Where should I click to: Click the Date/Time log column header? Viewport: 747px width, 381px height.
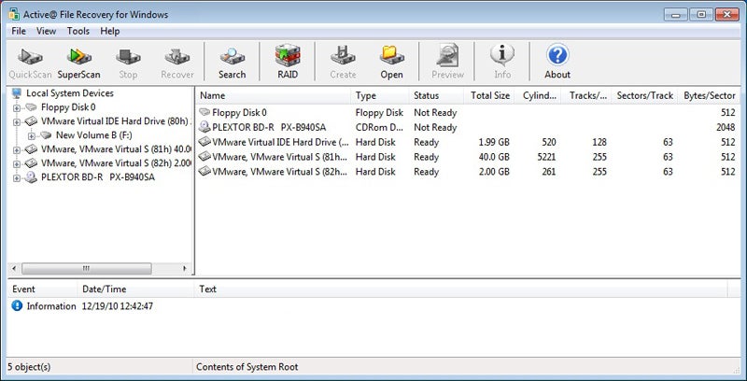(x=135, y=289)
